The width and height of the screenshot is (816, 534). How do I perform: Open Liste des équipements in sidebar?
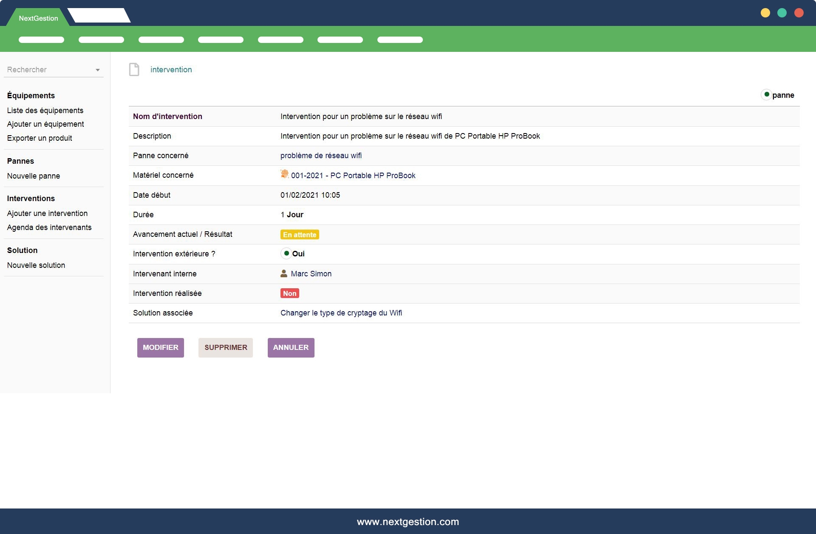[45, 111]
